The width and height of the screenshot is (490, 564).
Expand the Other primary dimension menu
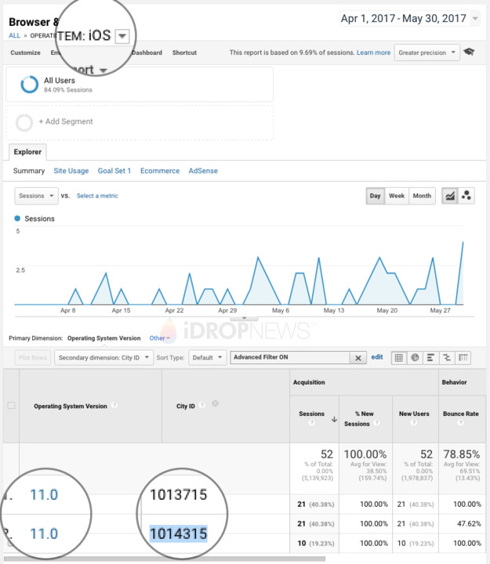click(x=159, y=338)
